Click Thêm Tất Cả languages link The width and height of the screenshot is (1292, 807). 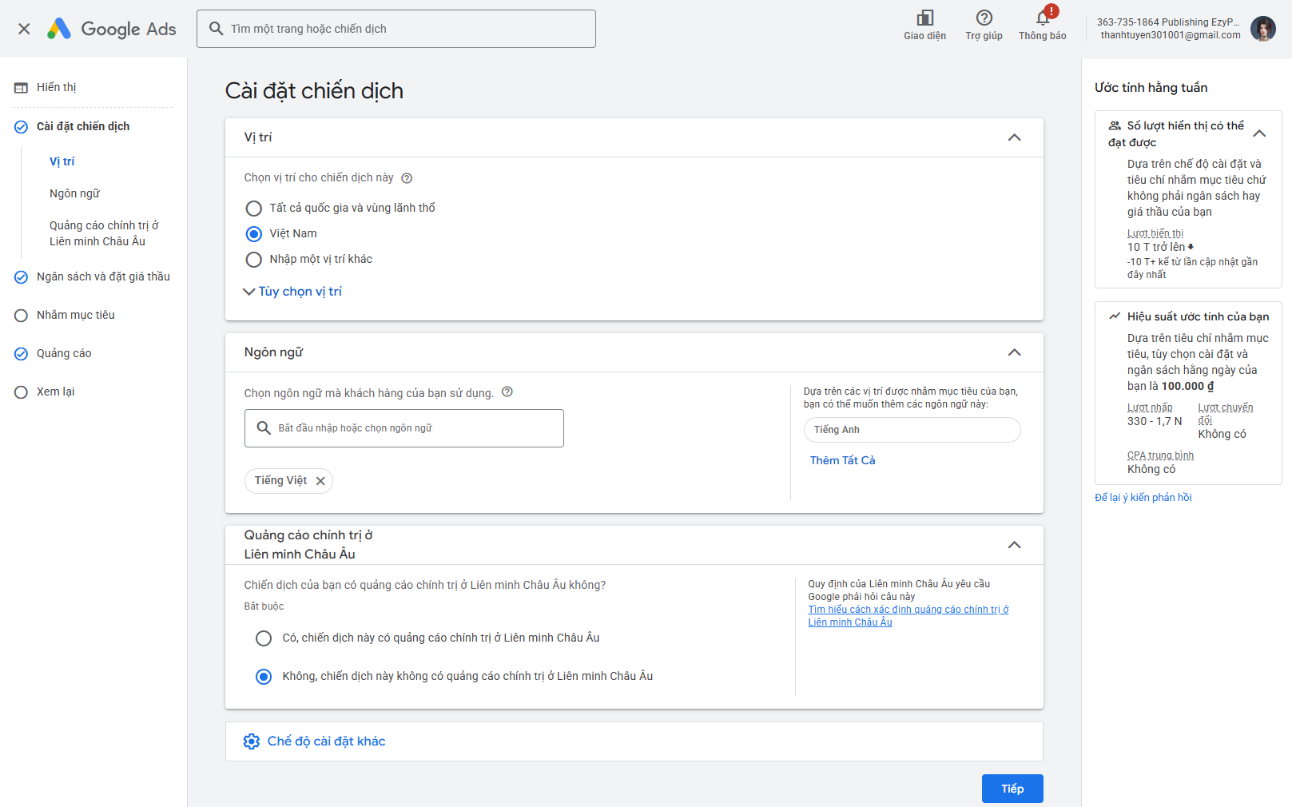point(843,460)
